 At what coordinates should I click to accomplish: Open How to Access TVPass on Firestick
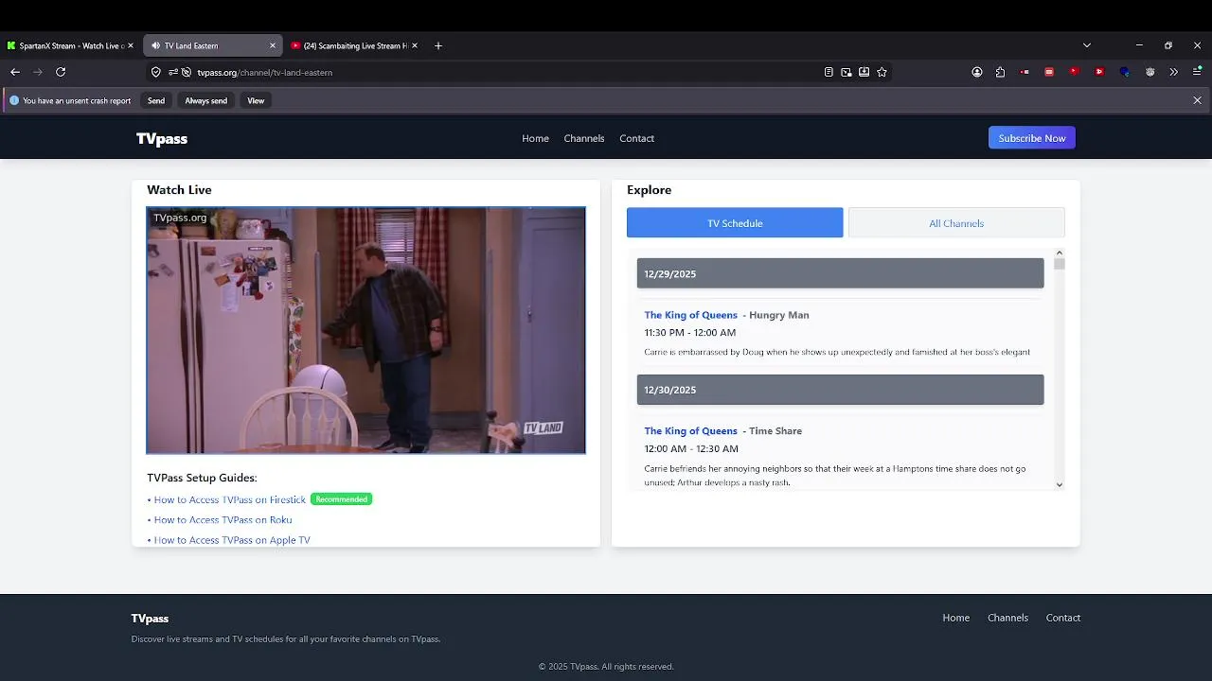[x=230, y=499]
